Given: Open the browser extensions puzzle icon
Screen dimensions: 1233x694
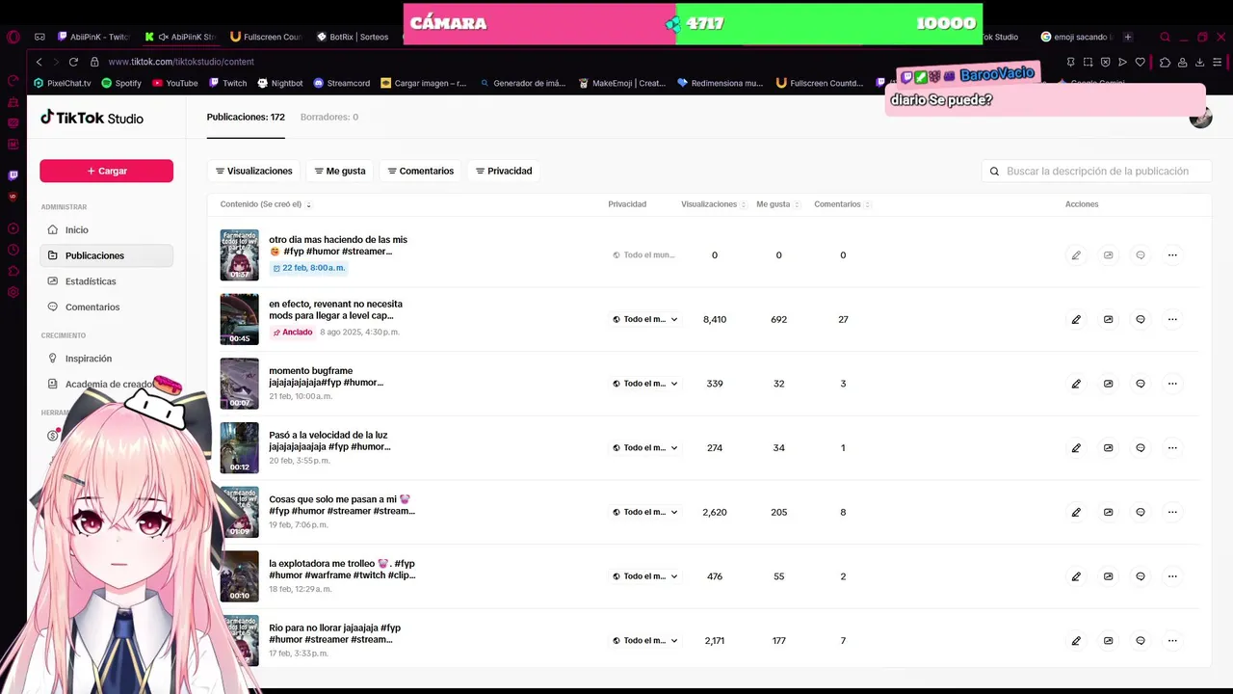Looking at the screenshot, I should tap(1165, 62).
